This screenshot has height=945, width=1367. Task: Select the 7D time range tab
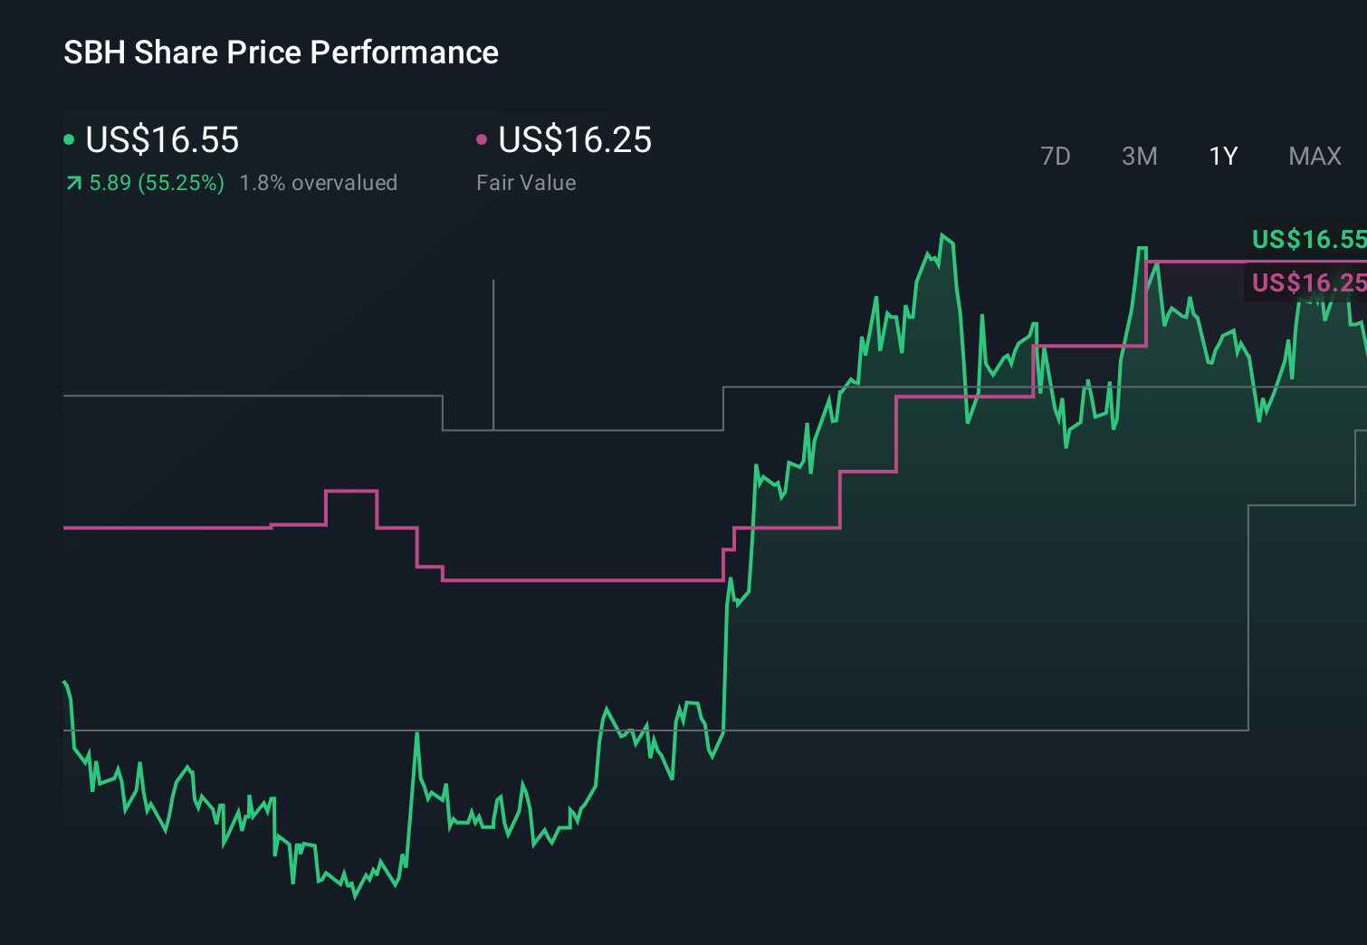[1056, 156]
